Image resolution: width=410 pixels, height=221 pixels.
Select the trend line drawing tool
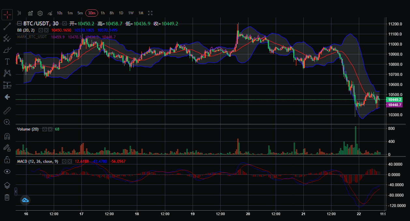[7, 26]
